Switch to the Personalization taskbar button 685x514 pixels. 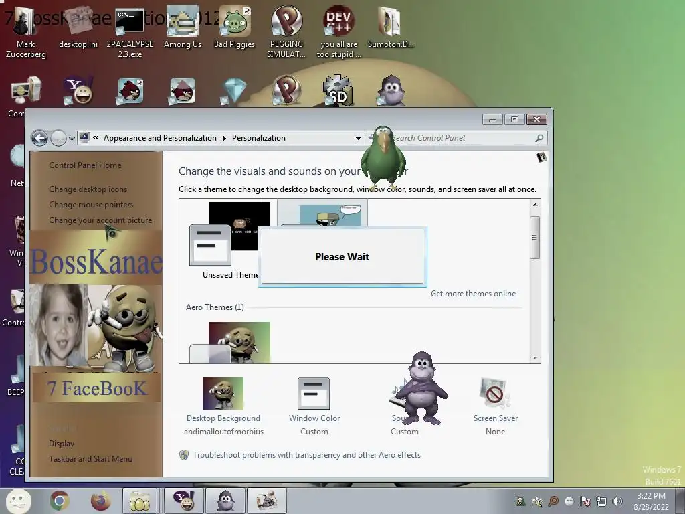click(x=267, y=501)
